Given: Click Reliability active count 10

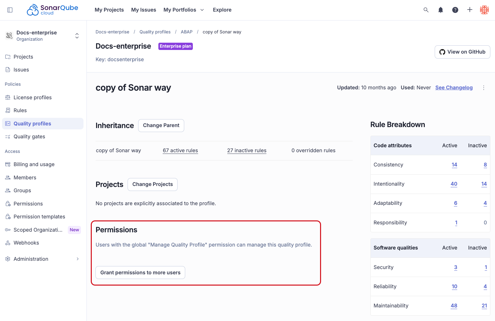Looking at the screenshot, I should tap(455, 287).
